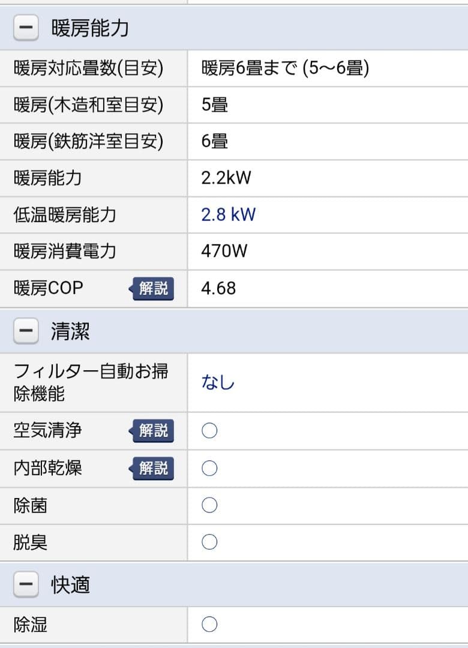Open the 解説 explanation icon beside 内部乾燥
This screenshot has width=468, height=648.
tap(152, 469)
